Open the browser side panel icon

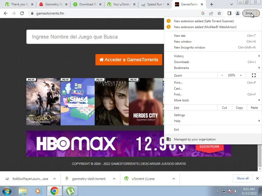(x=230, y=13)
